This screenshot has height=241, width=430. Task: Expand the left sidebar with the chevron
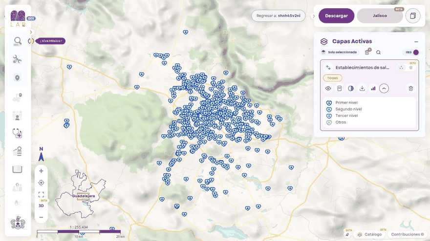[x=31, y=32]
